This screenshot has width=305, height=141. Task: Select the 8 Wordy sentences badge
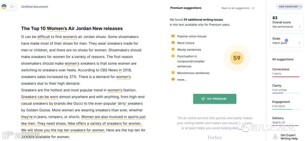pyautogui.click(x=173, y=49)
